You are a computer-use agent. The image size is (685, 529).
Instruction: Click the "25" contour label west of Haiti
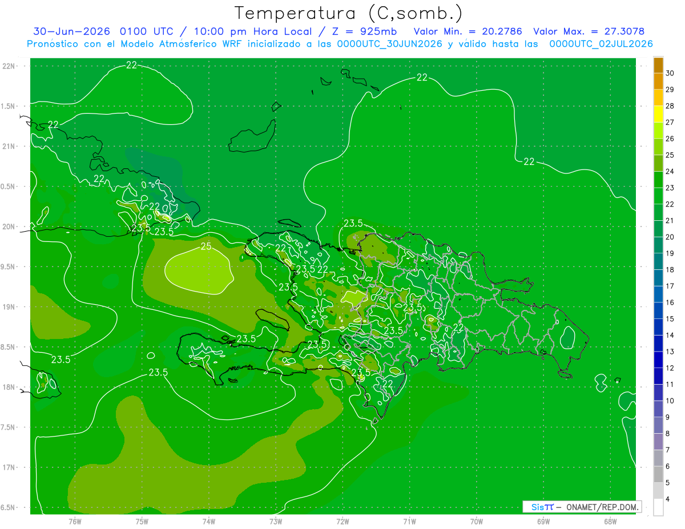(206, 247)
